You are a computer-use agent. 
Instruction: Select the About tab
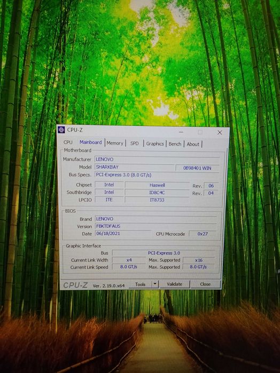[193, 144]
